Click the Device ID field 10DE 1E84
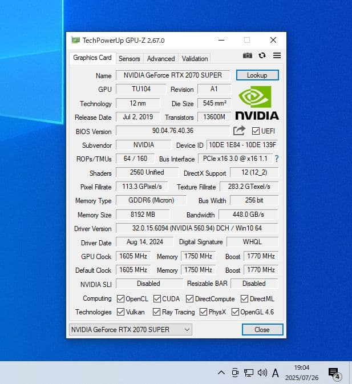Image resolution: width=352 pixels, height=384 pixels. point(242,145)
